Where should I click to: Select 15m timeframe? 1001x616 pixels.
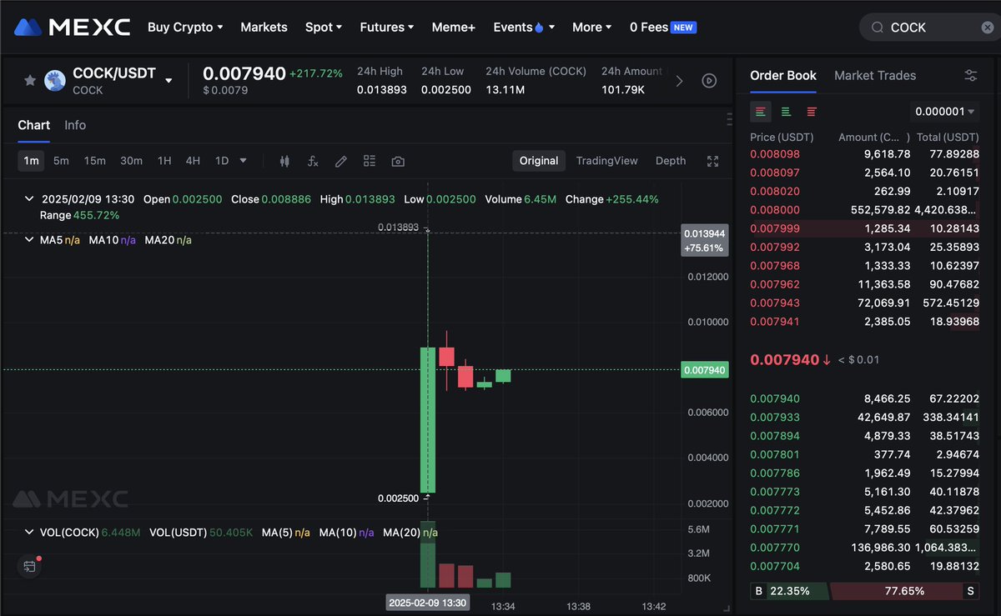point(94,161)
